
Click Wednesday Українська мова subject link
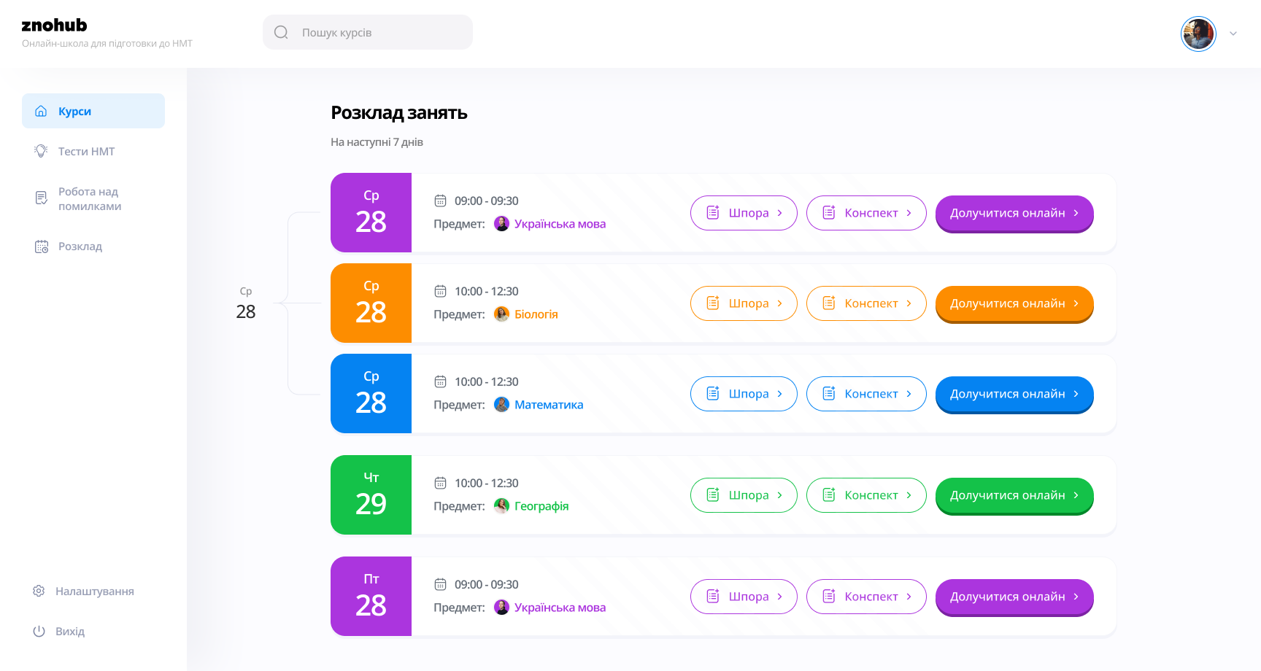560,224
